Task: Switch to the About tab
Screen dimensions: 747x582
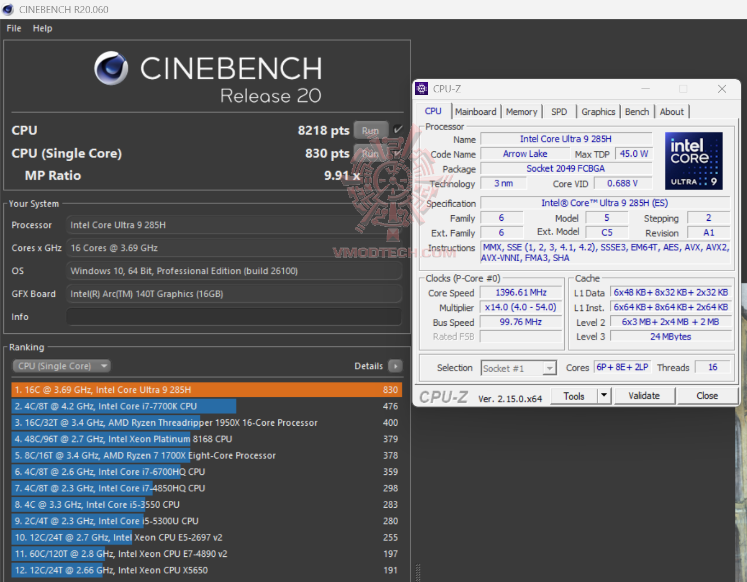Action: pyautogui.click(x=672, y=111)
